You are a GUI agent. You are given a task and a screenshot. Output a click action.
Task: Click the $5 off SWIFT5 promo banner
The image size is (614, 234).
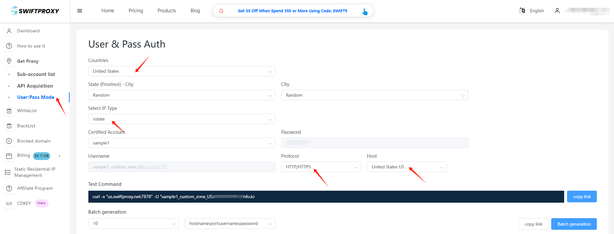click(293, 11)
